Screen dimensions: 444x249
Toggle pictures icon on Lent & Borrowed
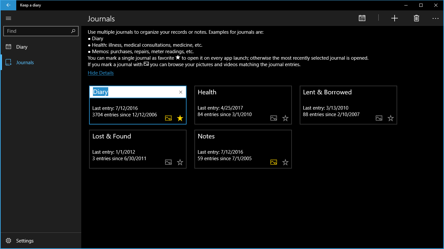tap(379, 118)
